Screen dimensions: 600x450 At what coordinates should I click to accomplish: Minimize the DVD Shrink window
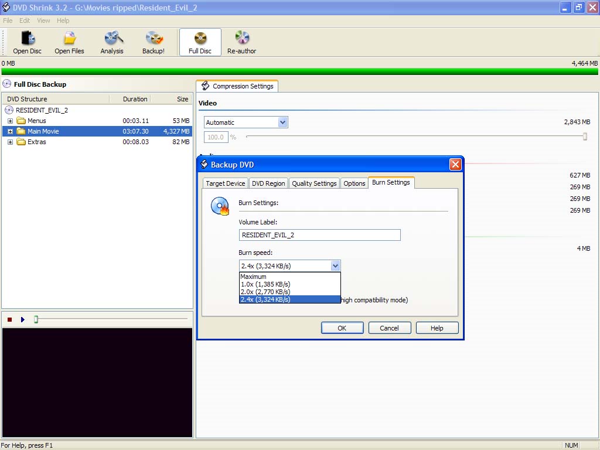[565, 8]
